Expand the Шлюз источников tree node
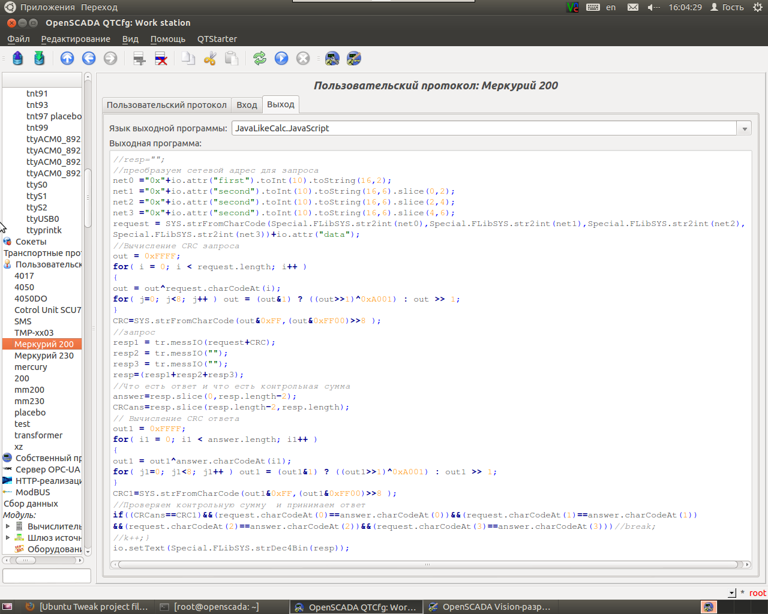 [x=8, y=538]
